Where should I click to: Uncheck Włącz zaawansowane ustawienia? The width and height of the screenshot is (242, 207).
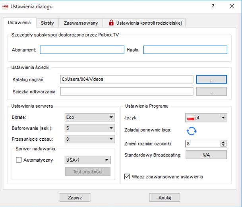127,176
